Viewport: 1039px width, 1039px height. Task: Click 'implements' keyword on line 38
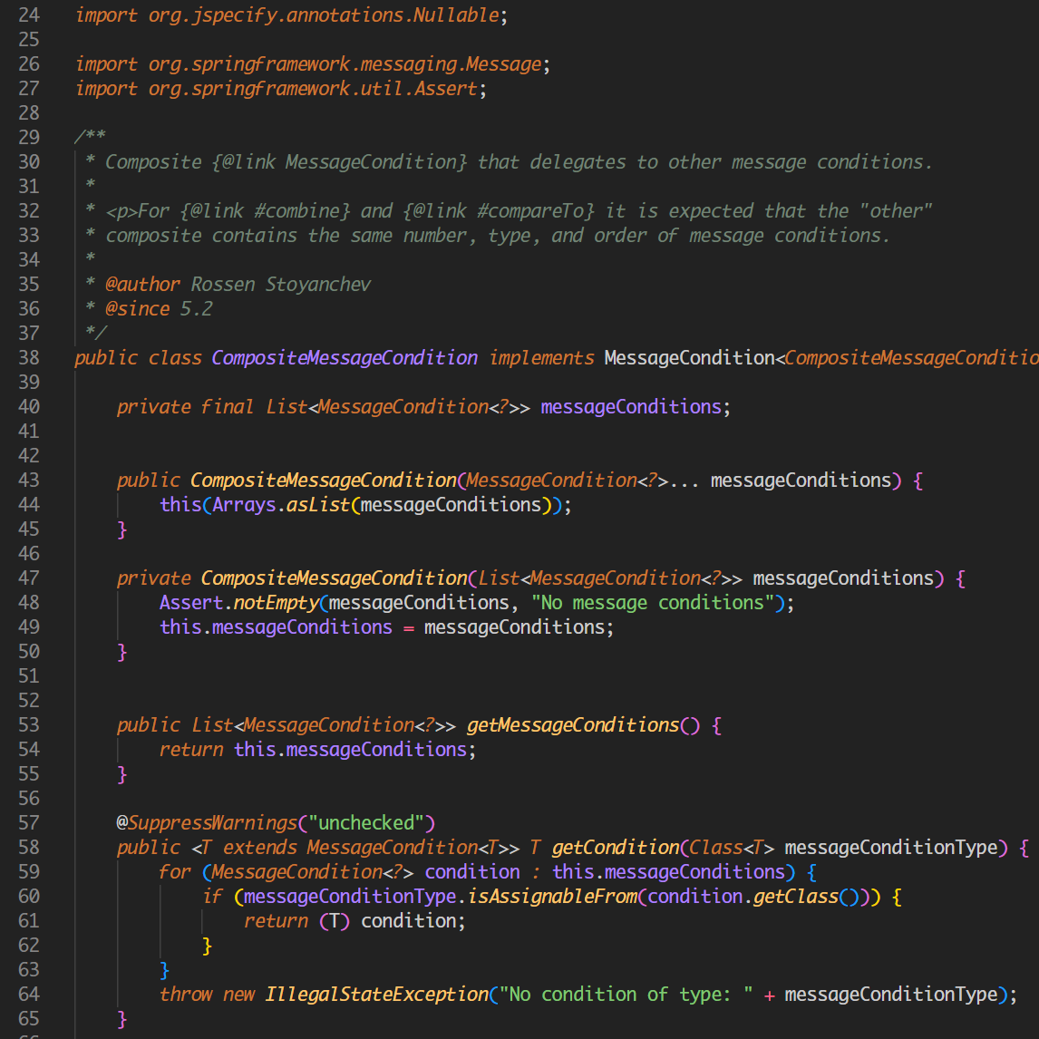pyautogui.click(x=541, y=358)
